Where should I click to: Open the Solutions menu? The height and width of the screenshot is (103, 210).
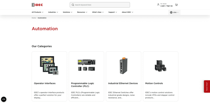point(68,12)
